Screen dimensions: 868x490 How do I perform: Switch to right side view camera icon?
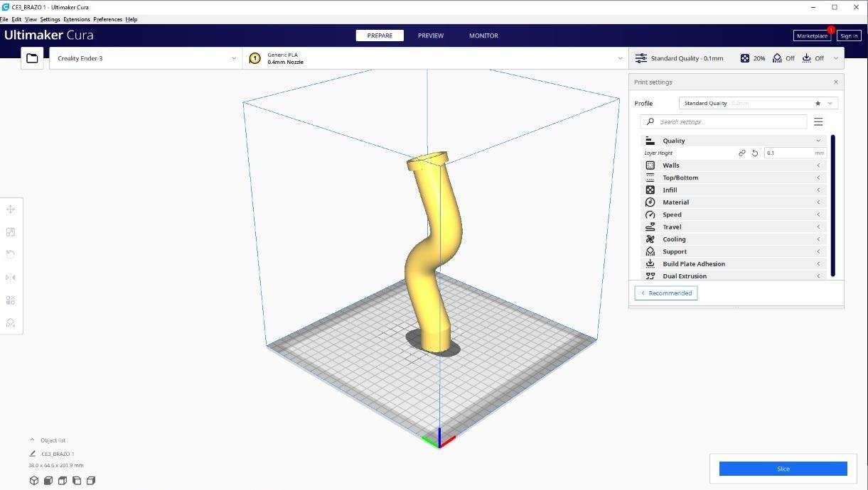[91, 481]
